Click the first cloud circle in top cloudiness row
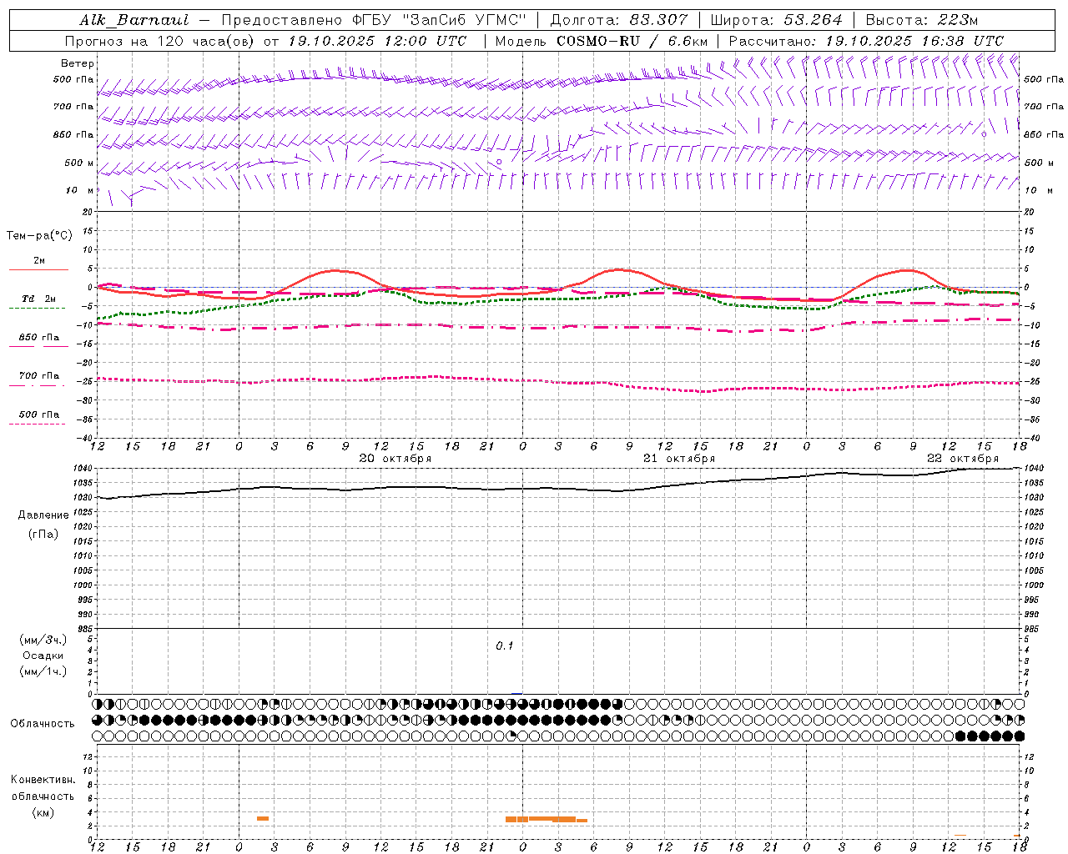Image resolution: width=1068 pixels, height=854 pixels. (98, 704)
